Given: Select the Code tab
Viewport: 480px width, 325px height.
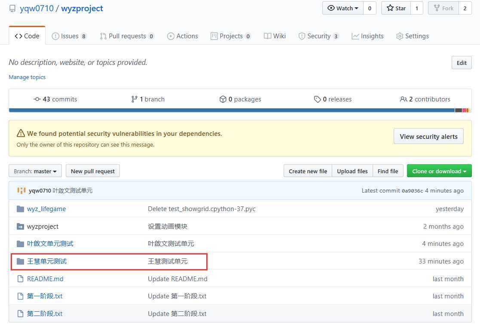Looking at the screenshot, I should pyautogui.click(x=27, y=36).
